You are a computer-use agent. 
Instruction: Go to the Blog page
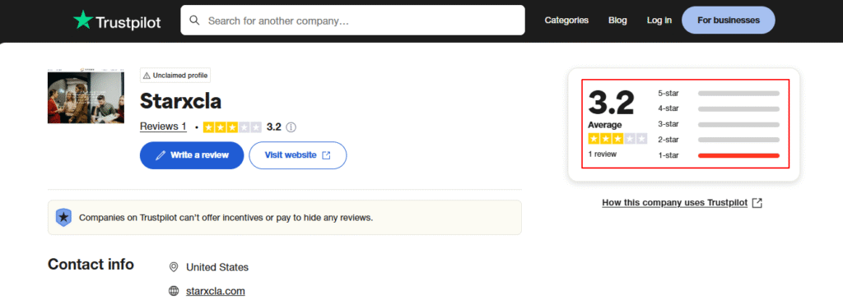617,21
